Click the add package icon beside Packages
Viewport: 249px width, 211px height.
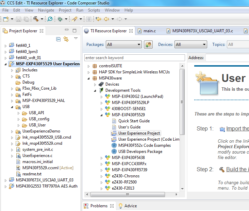pos(148,45)
